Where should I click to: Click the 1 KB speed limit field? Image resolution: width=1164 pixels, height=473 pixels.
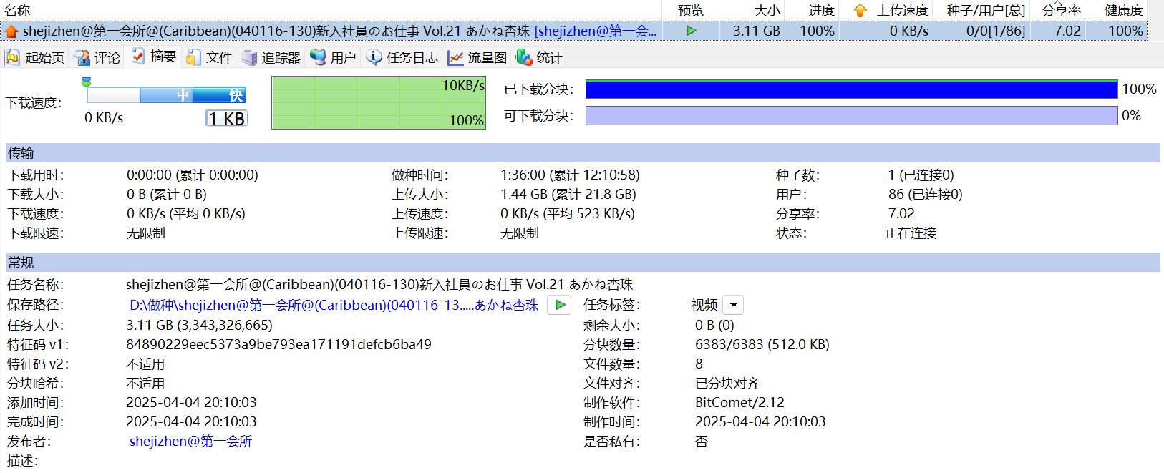pos(227,119)
